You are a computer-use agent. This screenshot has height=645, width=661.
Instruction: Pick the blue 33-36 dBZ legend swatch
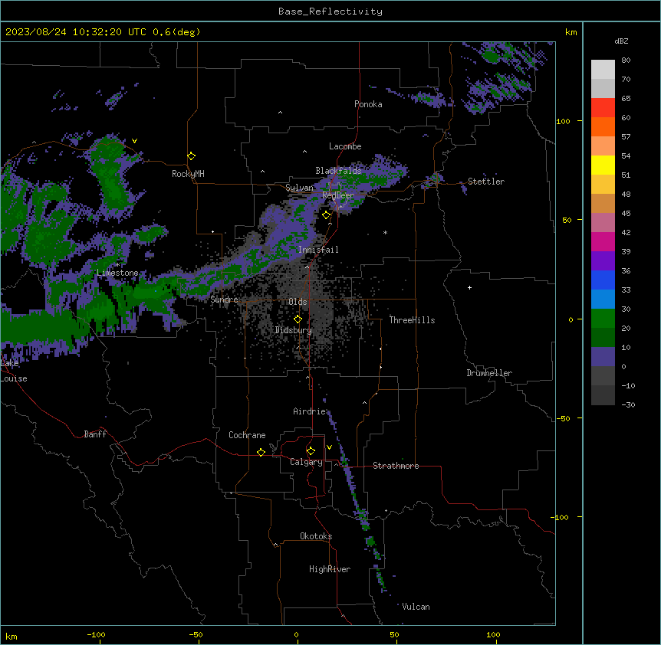[x=603, y=280]
